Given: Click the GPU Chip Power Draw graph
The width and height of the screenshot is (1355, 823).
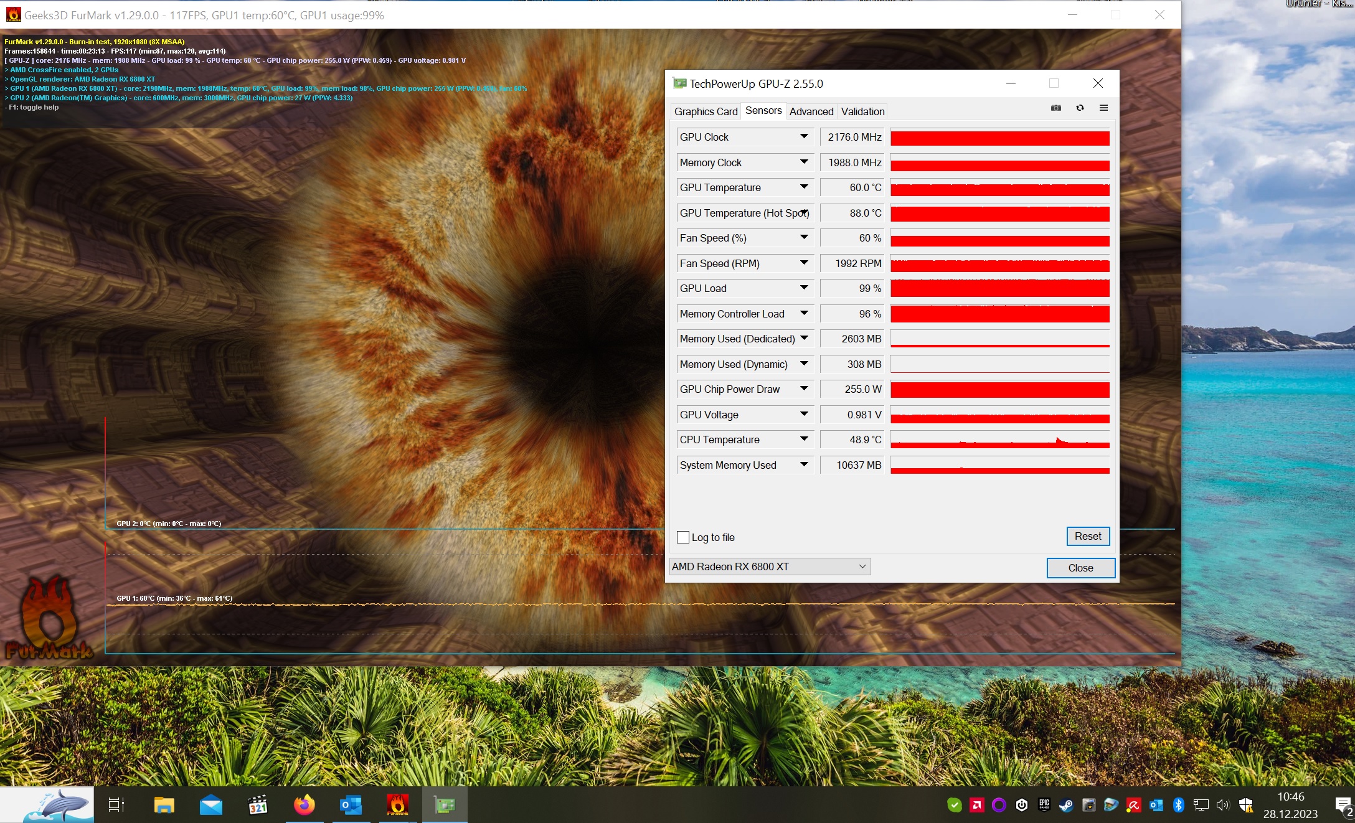Looking at the screenshot, I should tap(999, 390).
